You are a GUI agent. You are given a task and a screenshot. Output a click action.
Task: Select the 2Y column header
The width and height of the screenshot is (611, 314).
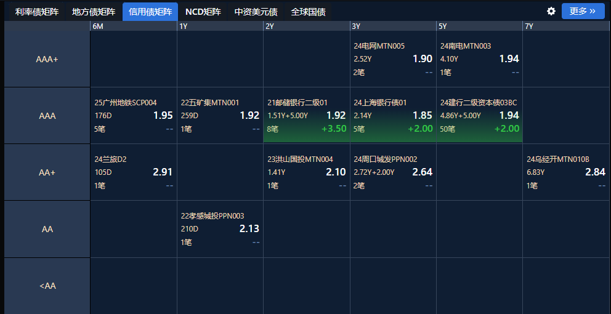click(x=307, y=26)
